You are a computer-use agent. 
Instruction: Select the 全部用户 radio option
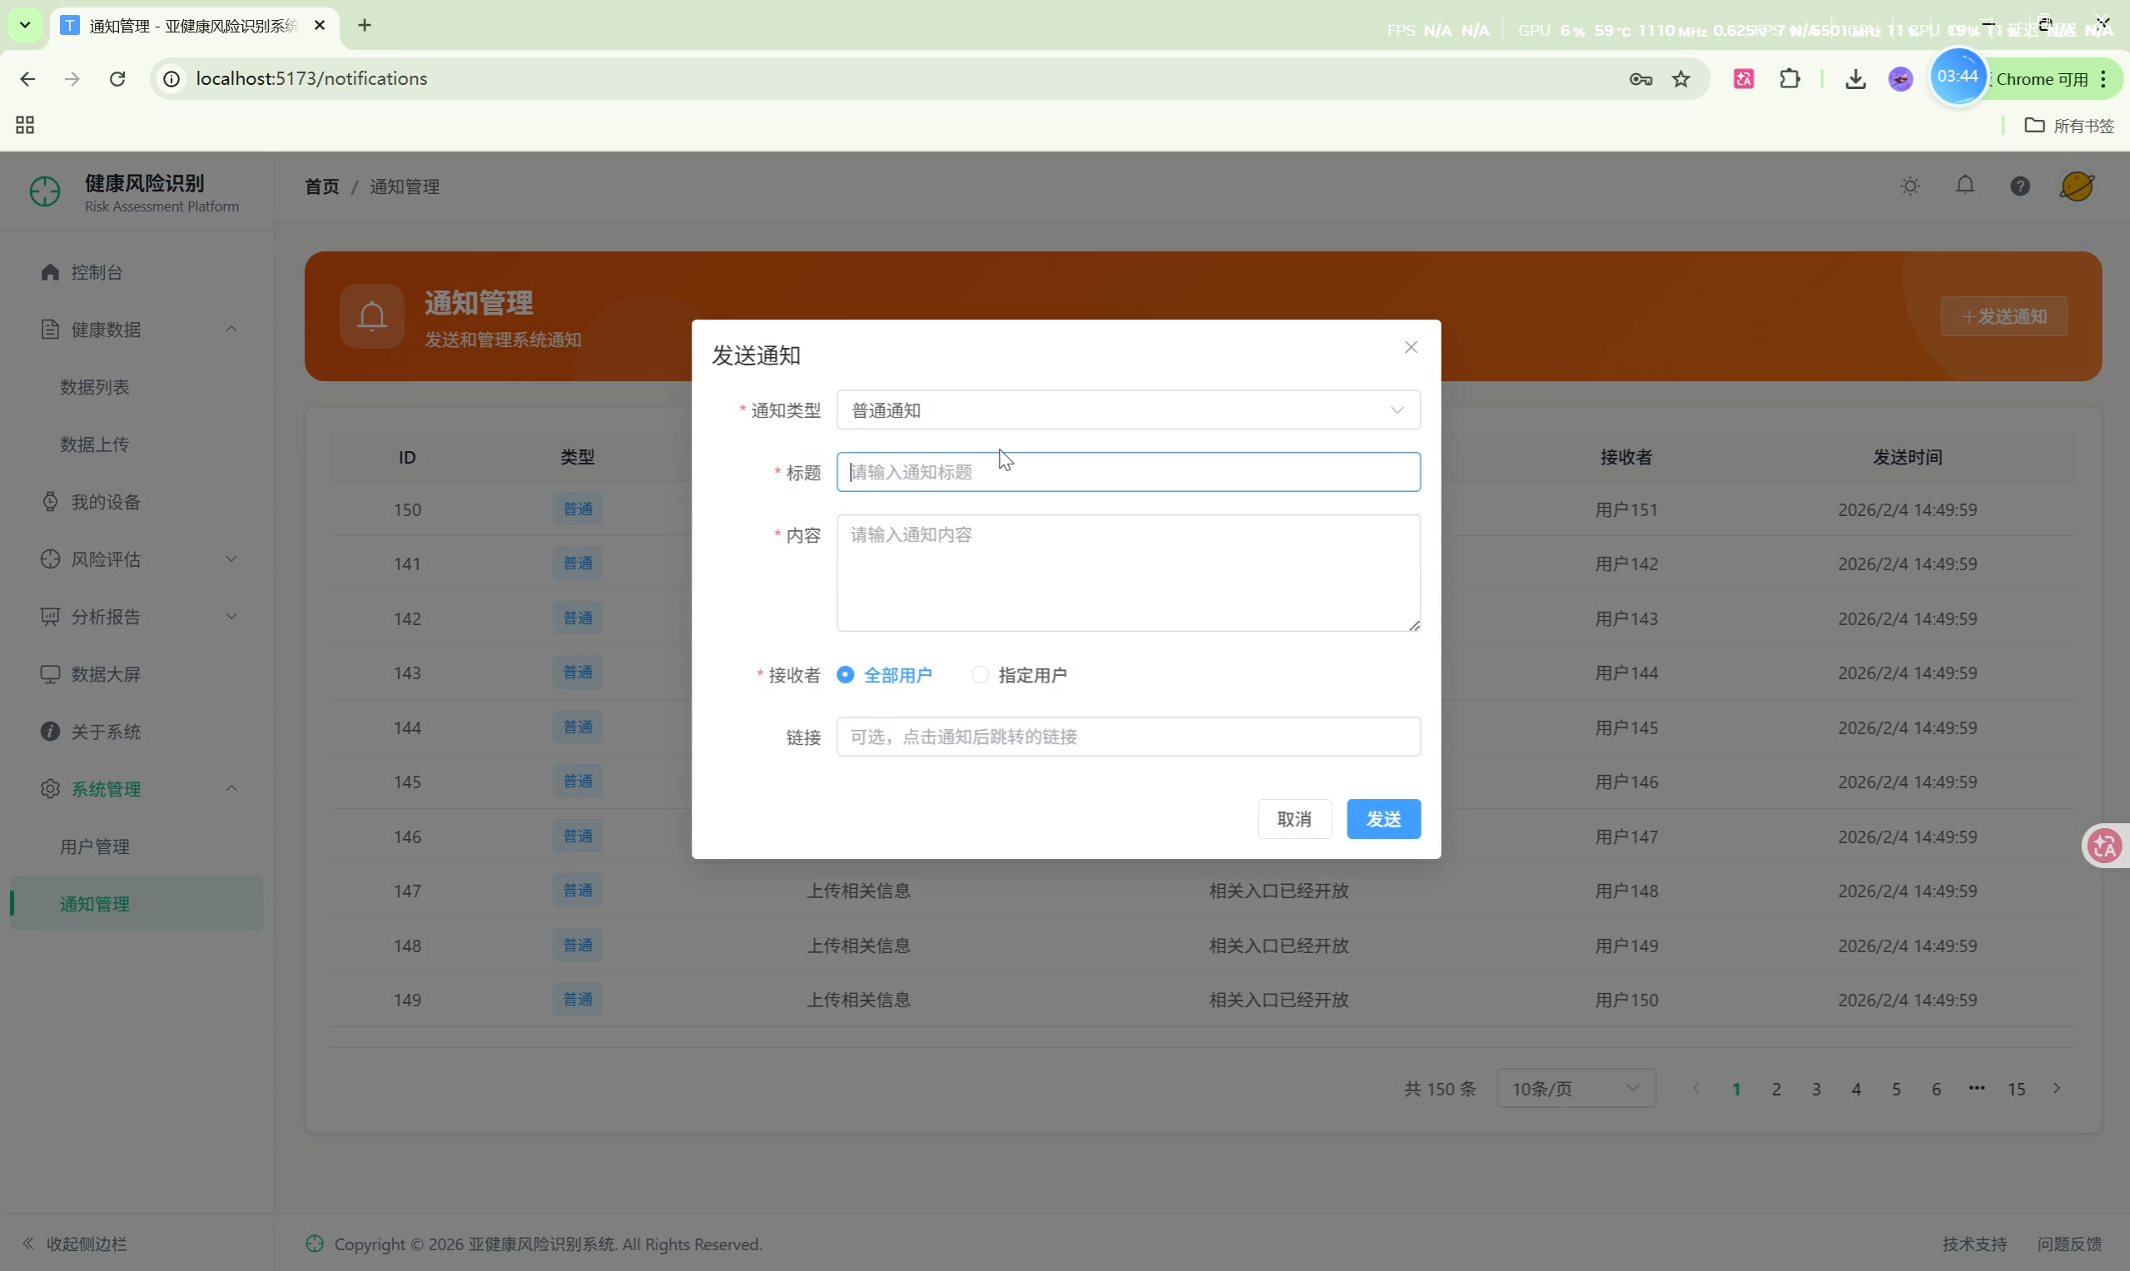pyautogui.click(x=846, y=675)
